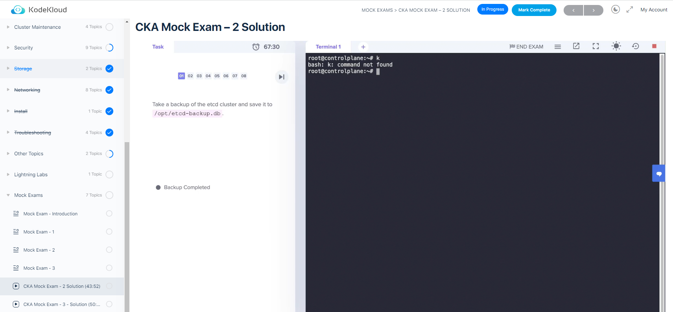
Task: Go to previous lesson arrow
Action: pos(573,10)
